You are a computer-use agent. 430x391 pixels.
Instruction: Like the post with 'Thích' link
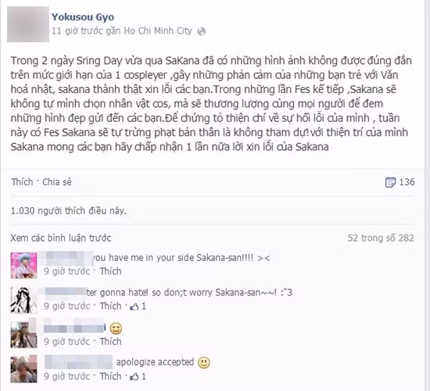[22, 182]
